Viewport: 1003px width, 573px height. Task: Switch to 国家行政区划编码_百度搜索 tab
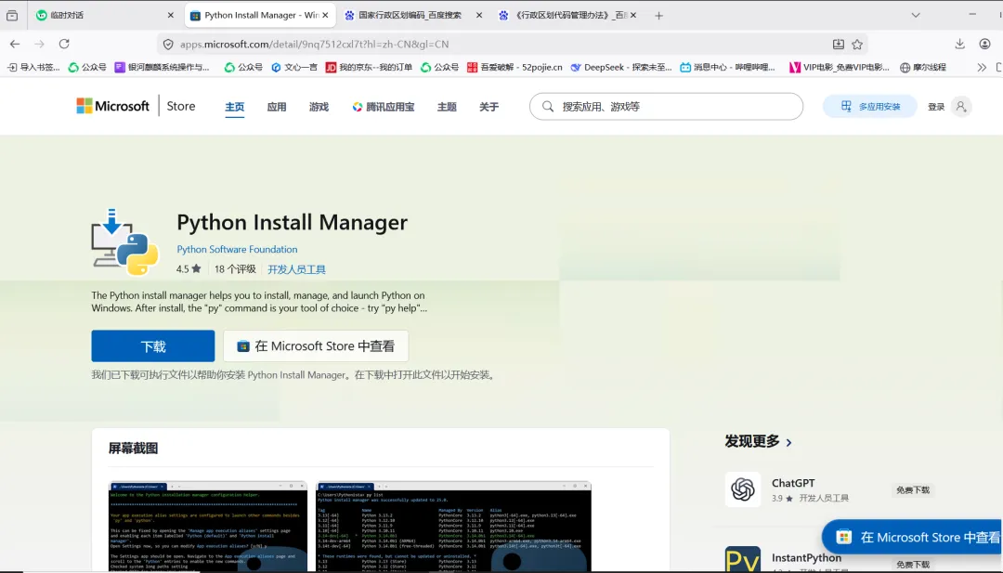pos(410,16)
